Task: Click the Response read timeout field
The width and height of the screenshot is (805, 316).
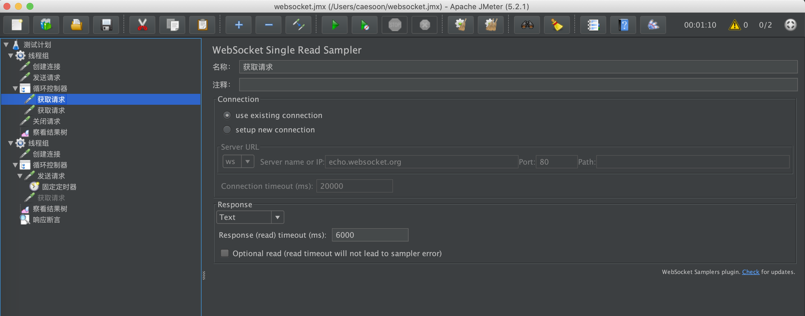Action: coord(370,235)
